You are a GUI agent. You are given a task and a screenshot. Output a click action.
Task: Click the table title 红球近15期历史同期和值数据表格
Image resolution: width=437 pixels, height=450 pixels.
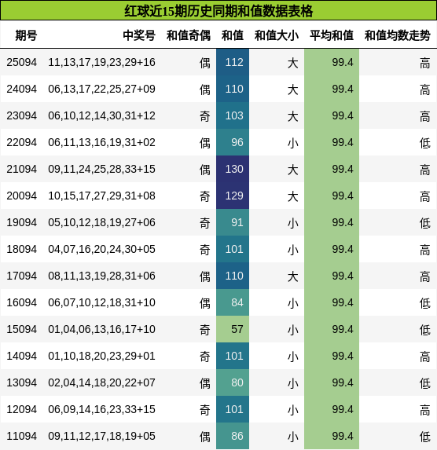point(218,11)
